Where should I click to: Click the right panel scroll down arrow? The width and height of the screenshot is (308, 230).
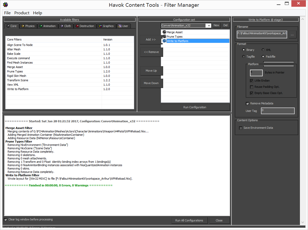click(303, 222)
